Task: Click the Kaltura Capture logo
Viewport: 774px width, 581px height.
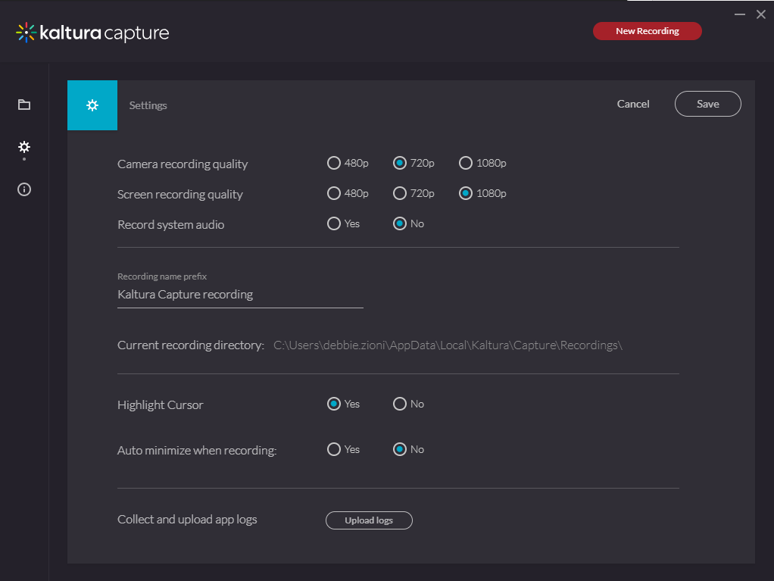Action: (92, 33)
